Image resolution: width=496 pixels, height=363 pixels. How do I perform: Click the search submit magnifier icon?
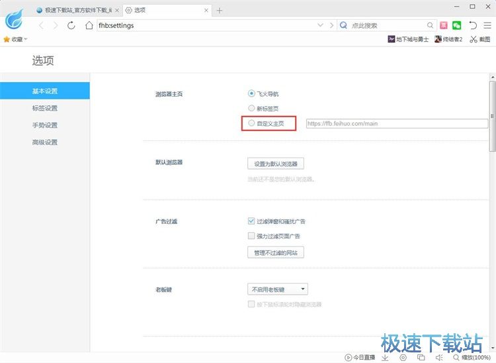click(x=430, y=25)
